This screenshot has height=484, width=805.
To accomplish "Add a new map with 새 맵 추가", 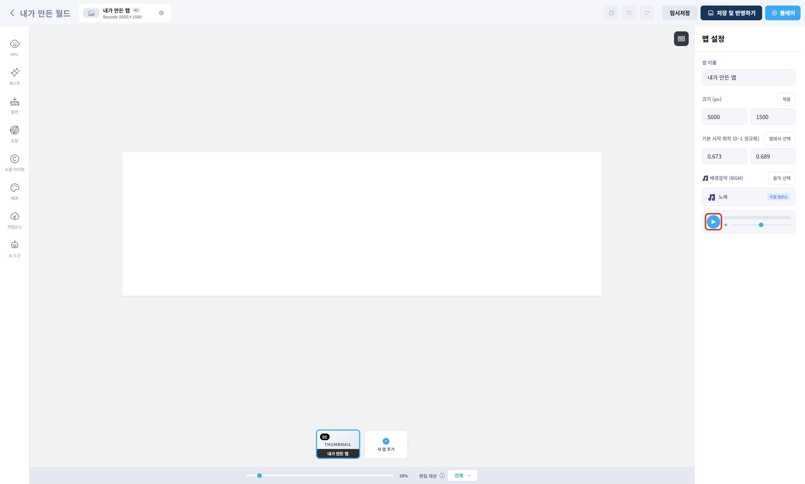I will click(x=386, y=444).
